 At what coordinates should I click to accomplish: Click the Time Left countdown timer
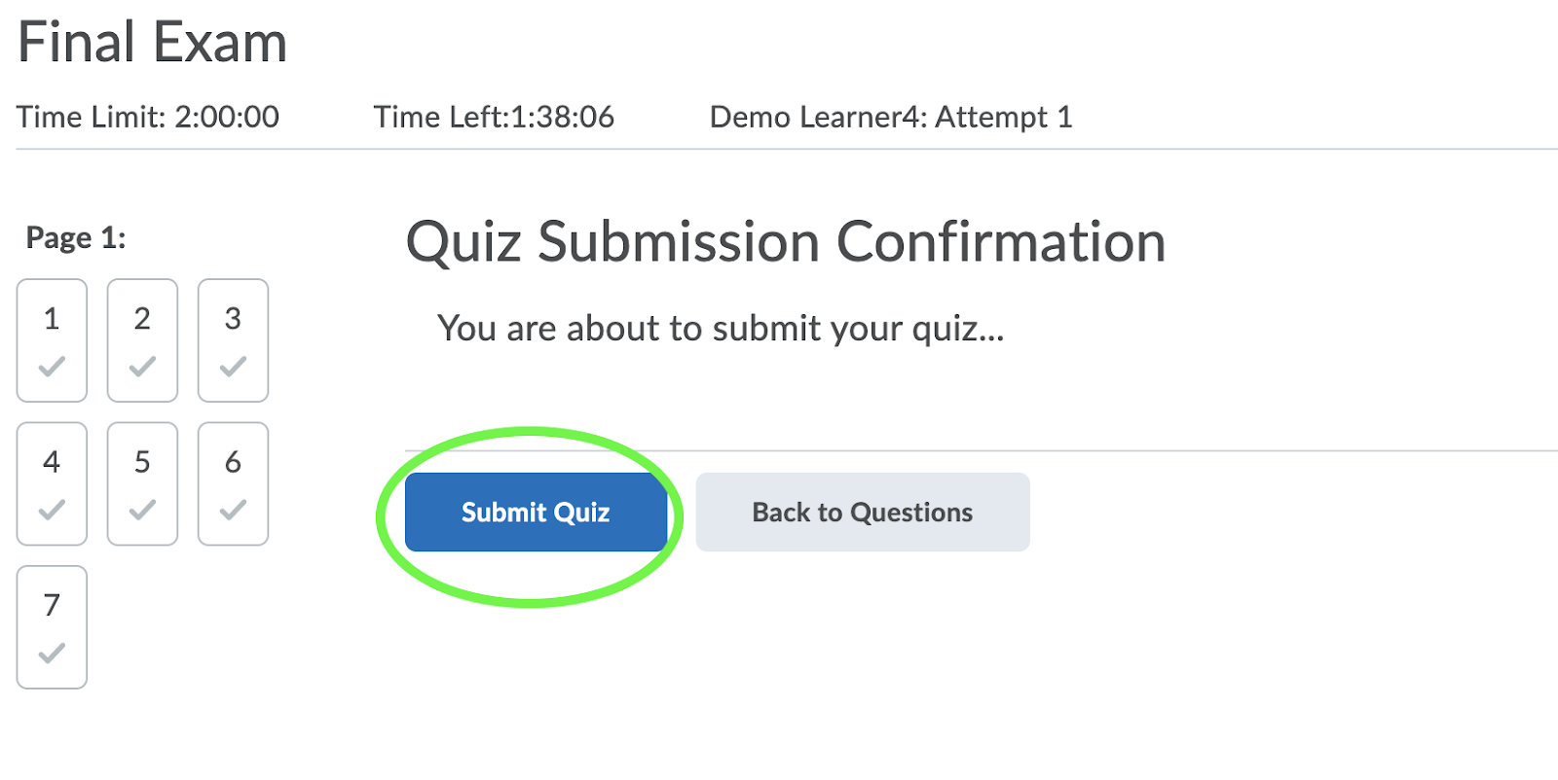pos(494,117)
